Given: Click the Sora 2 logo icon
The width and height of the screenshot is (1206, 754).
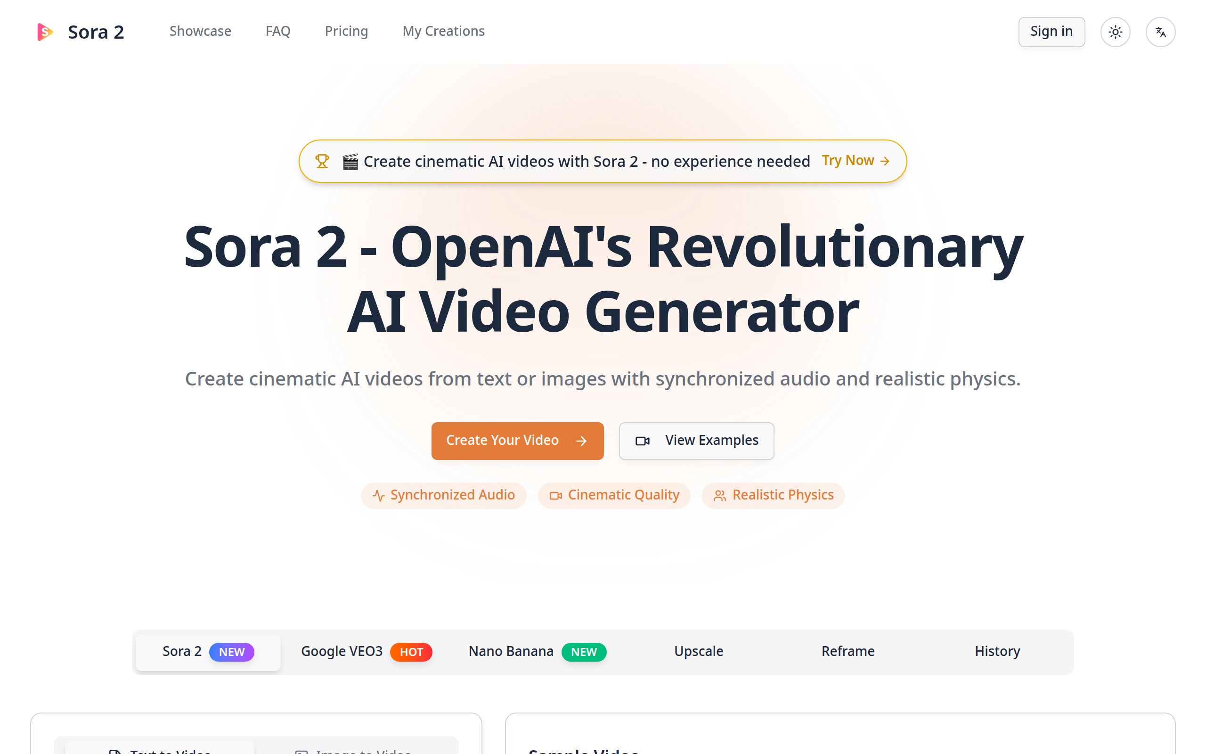Looking at the screenshot, I should click(45, 32).
